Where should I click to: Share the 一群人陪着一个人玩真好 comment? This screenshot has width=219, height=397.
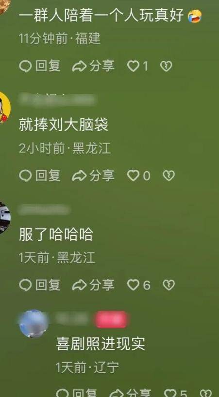(93, 66)
